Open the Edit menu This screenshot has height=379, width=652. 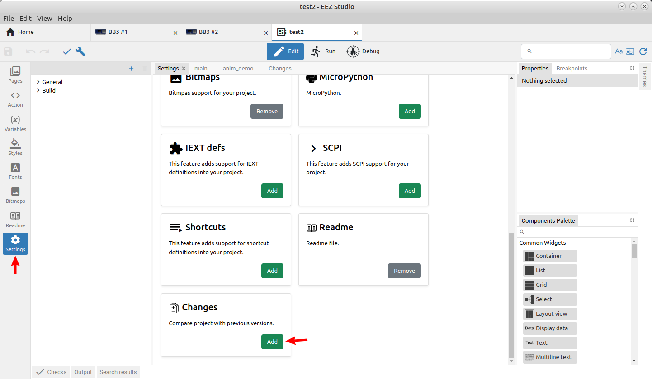point(25,19)
